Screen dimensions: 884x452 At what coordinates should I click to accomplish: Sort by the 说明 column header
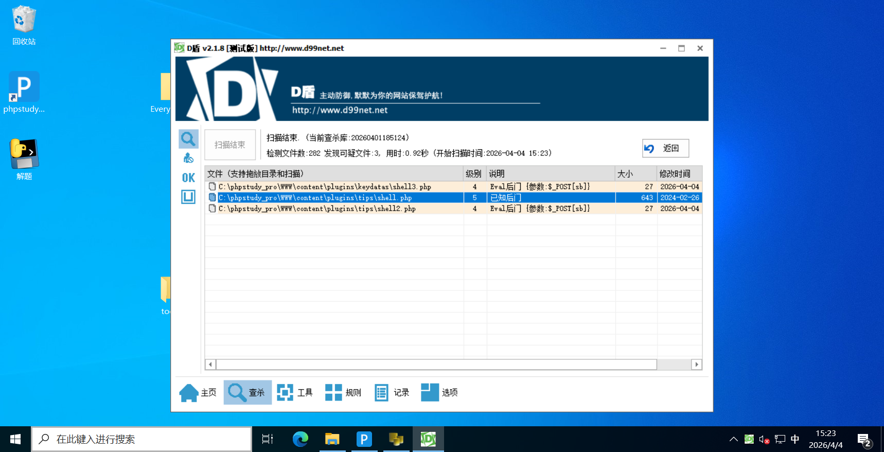[551, 173]
